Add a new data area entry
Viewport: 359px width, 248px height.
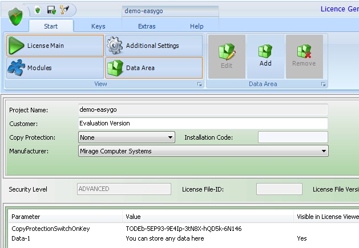coord(265,56)
